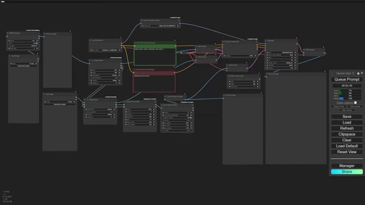Collapse the Create Shape Mask node

125,101
